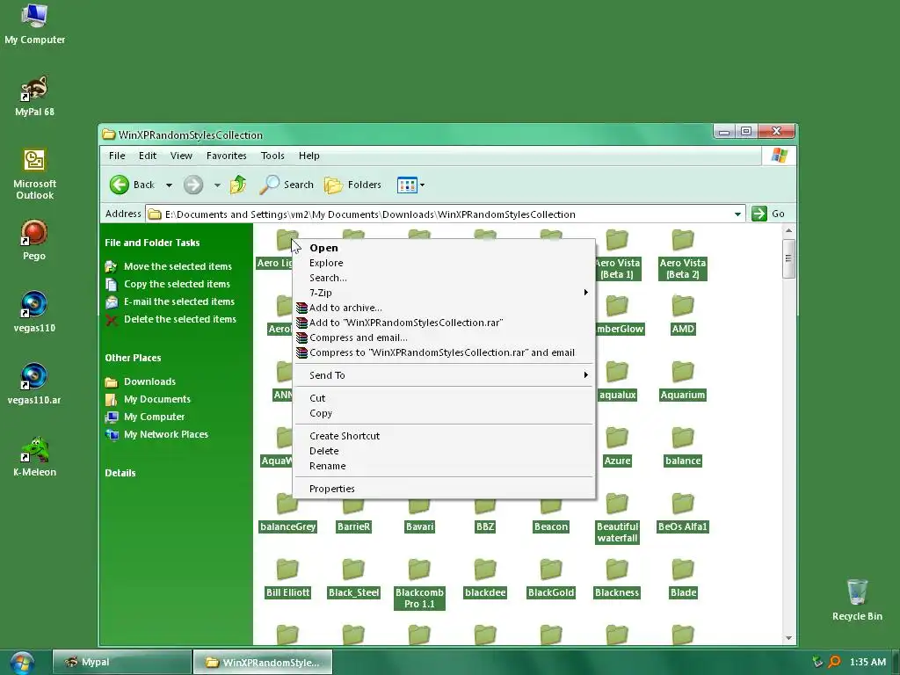Open Microsoft Outlook desktop icon

pyautogui.click(x=34, y=174)
